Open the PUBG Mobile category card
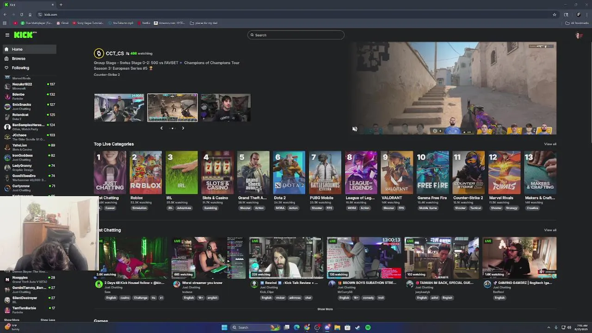The width and height of the screenshot is (592, 333). point(325,173)
